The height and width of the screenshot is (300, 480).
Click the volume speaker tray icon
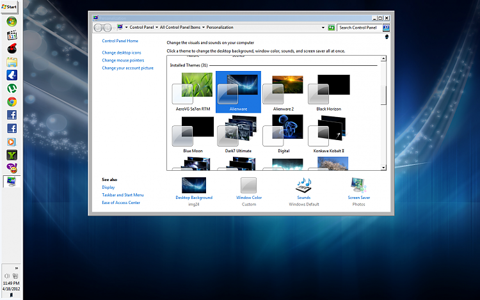point(7,276)
